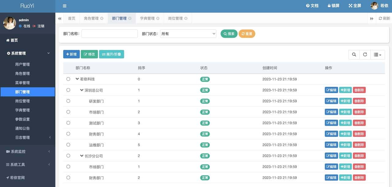Viewport: 392px width, 187px height.
Task: Collapse the 深圳总公司 tree node
Action: point(82,90)
